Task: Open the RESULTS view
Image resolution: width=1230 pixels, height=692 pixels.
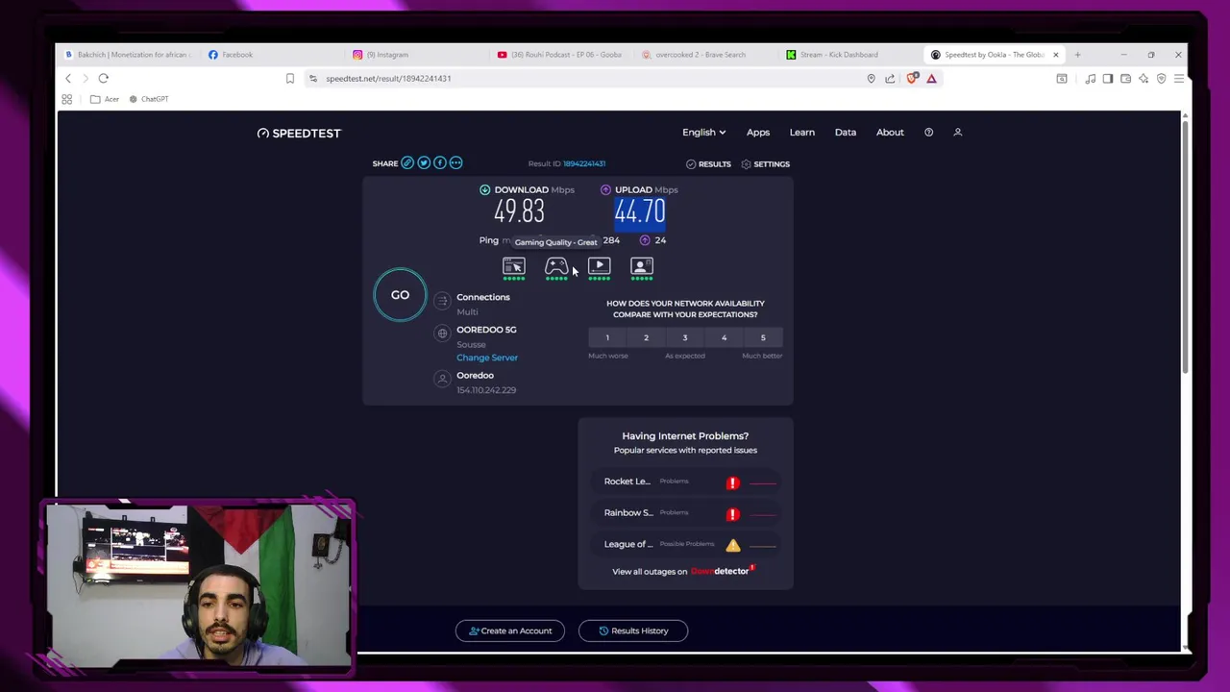Action: pos(708,164)
